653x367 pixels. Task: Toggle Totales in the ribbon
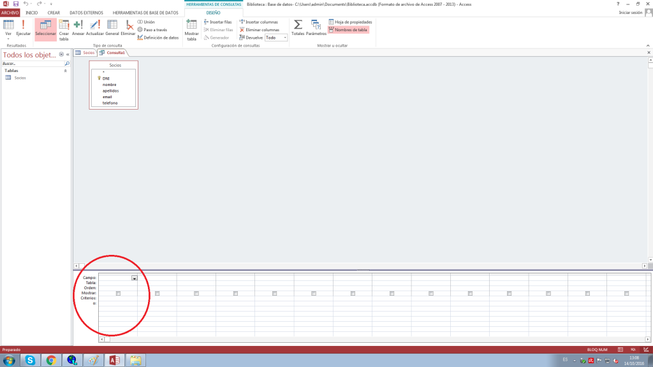(x=298, y=28)
